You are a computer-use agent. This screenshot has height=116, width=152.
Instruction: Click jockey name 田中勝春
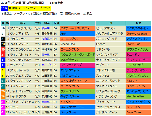(47, 34)
